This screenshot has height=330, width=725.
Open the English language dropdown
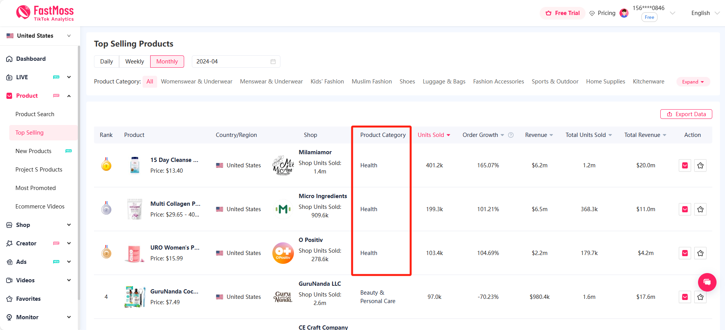705,13
